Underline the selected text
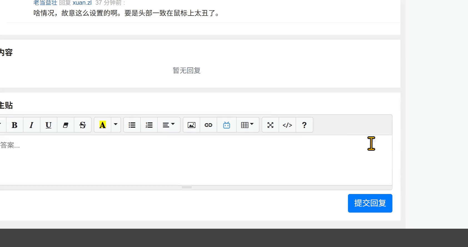This screenshot has width=468, height=247. [x=48, y=125]
